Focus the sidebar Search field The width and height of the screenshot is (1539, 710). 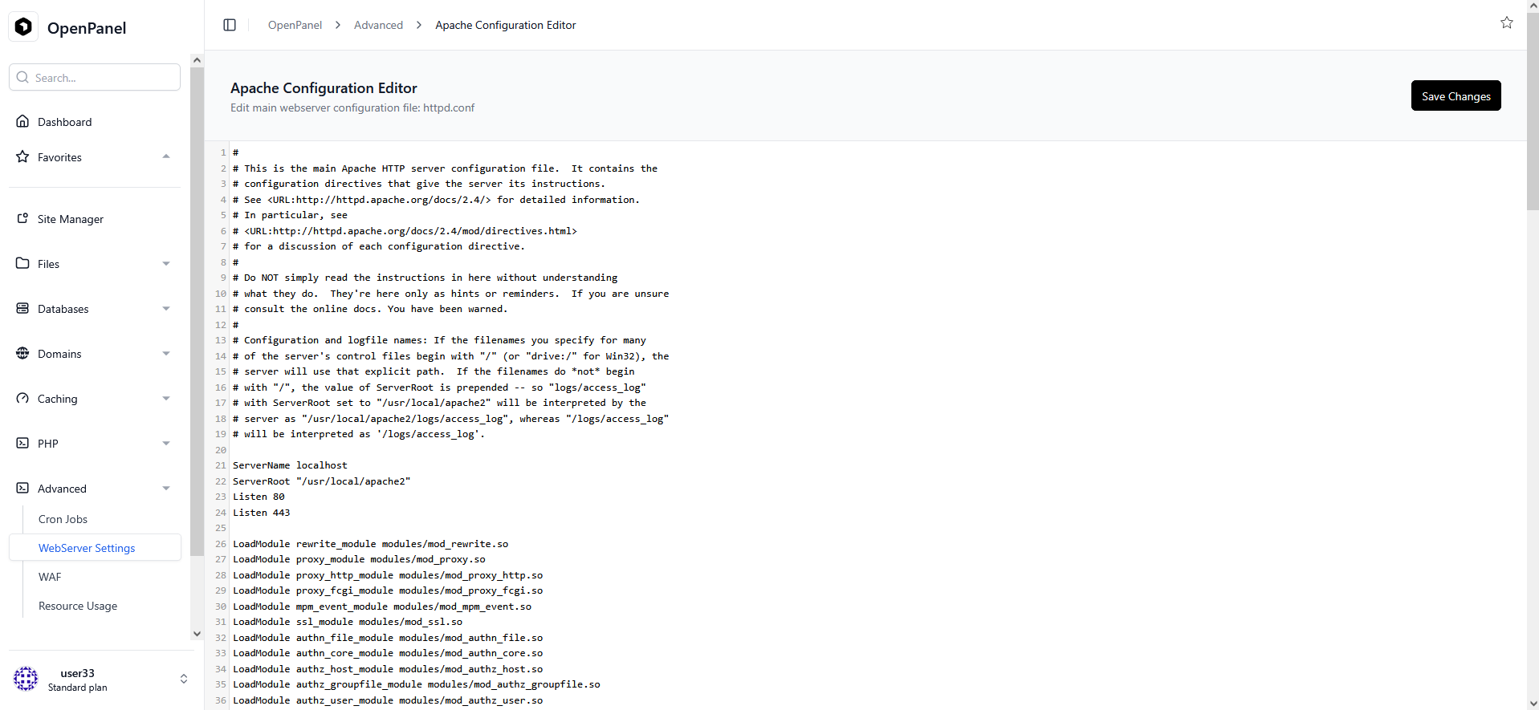coord(95,77)
